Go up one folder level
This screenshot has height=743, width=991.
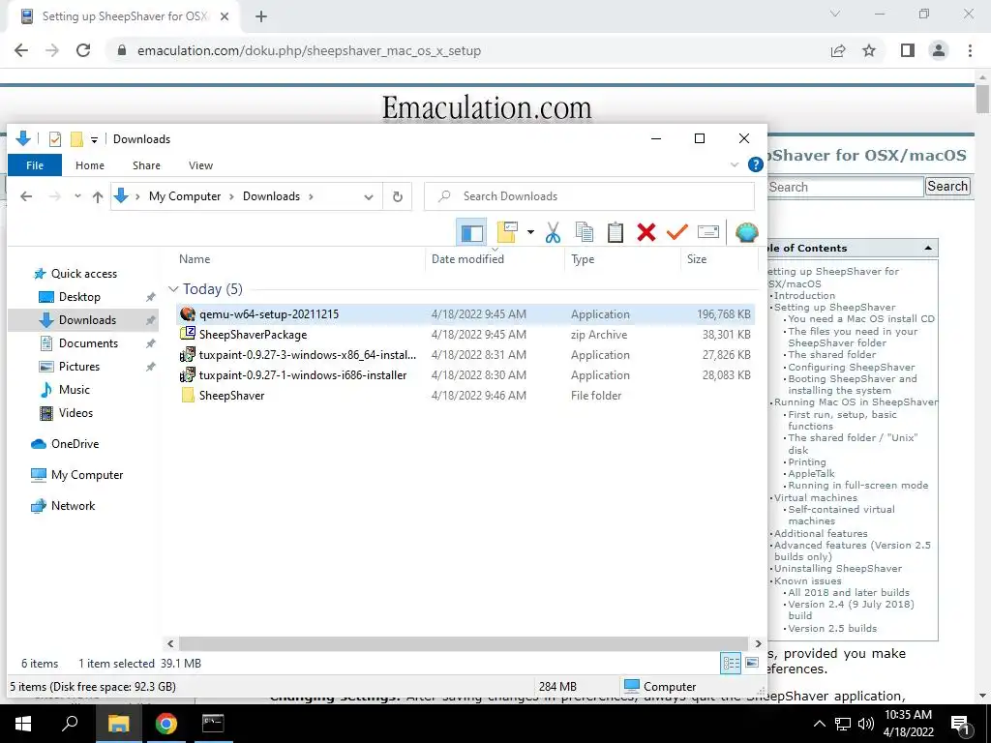coord(98,196)
